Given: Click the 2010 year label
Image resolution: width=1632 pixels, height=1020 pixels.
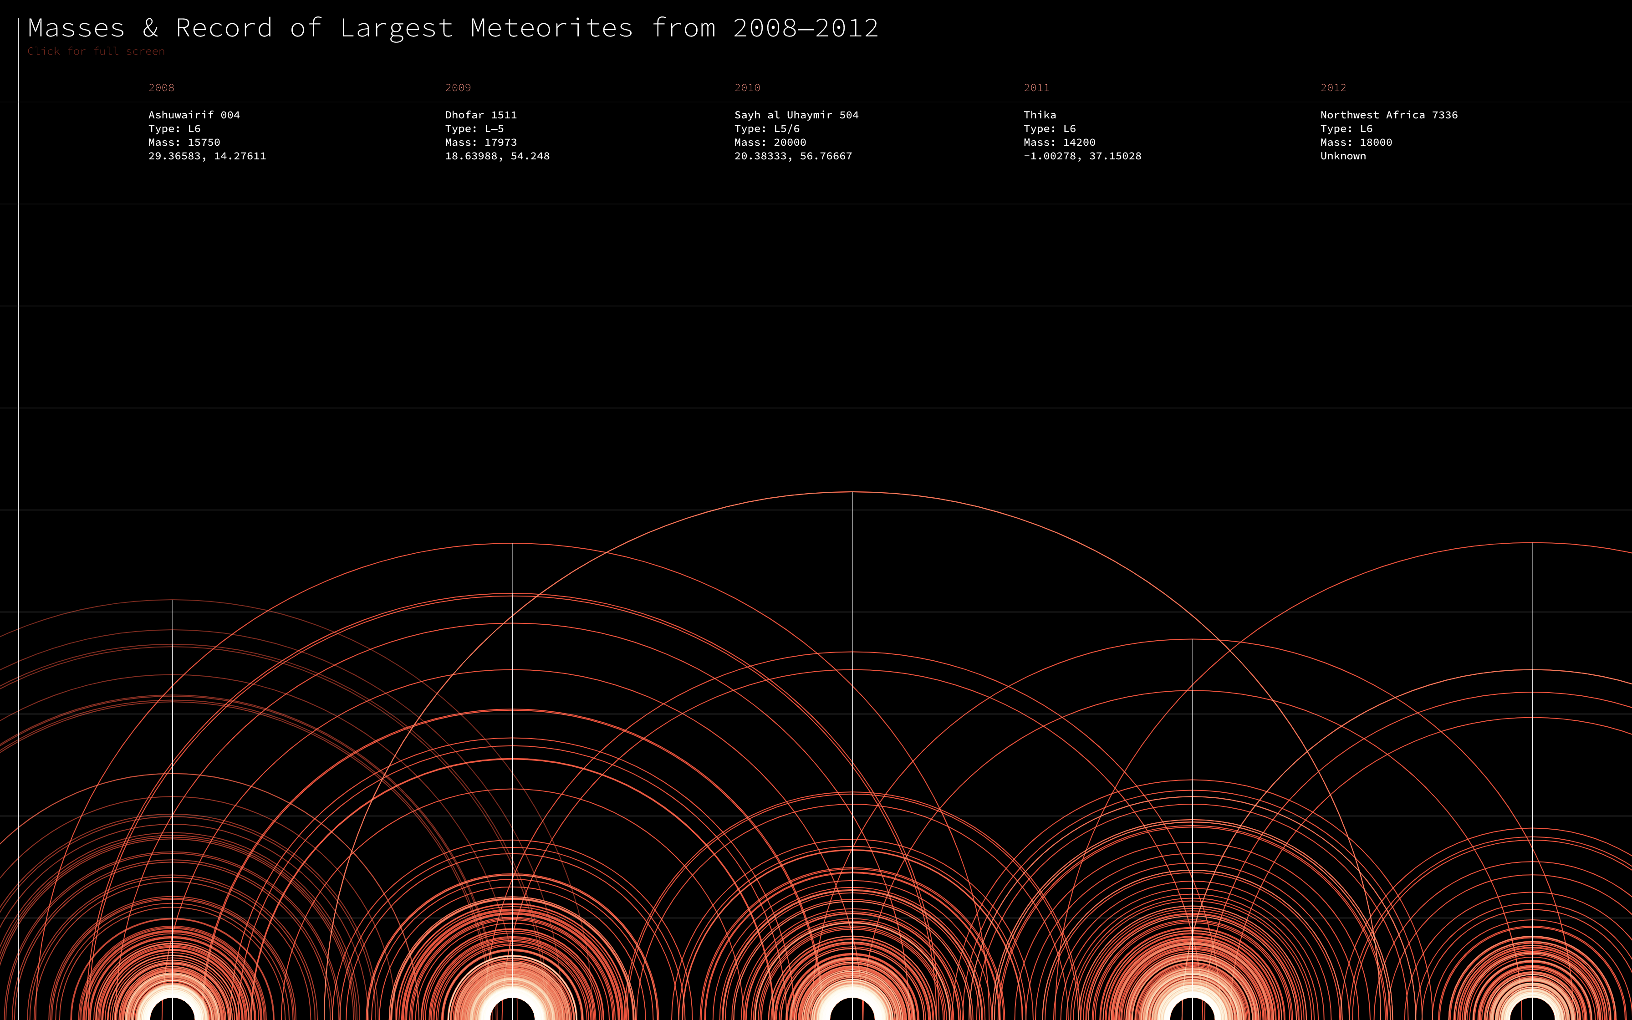Looking at the screenshot, I should (747, 88).
